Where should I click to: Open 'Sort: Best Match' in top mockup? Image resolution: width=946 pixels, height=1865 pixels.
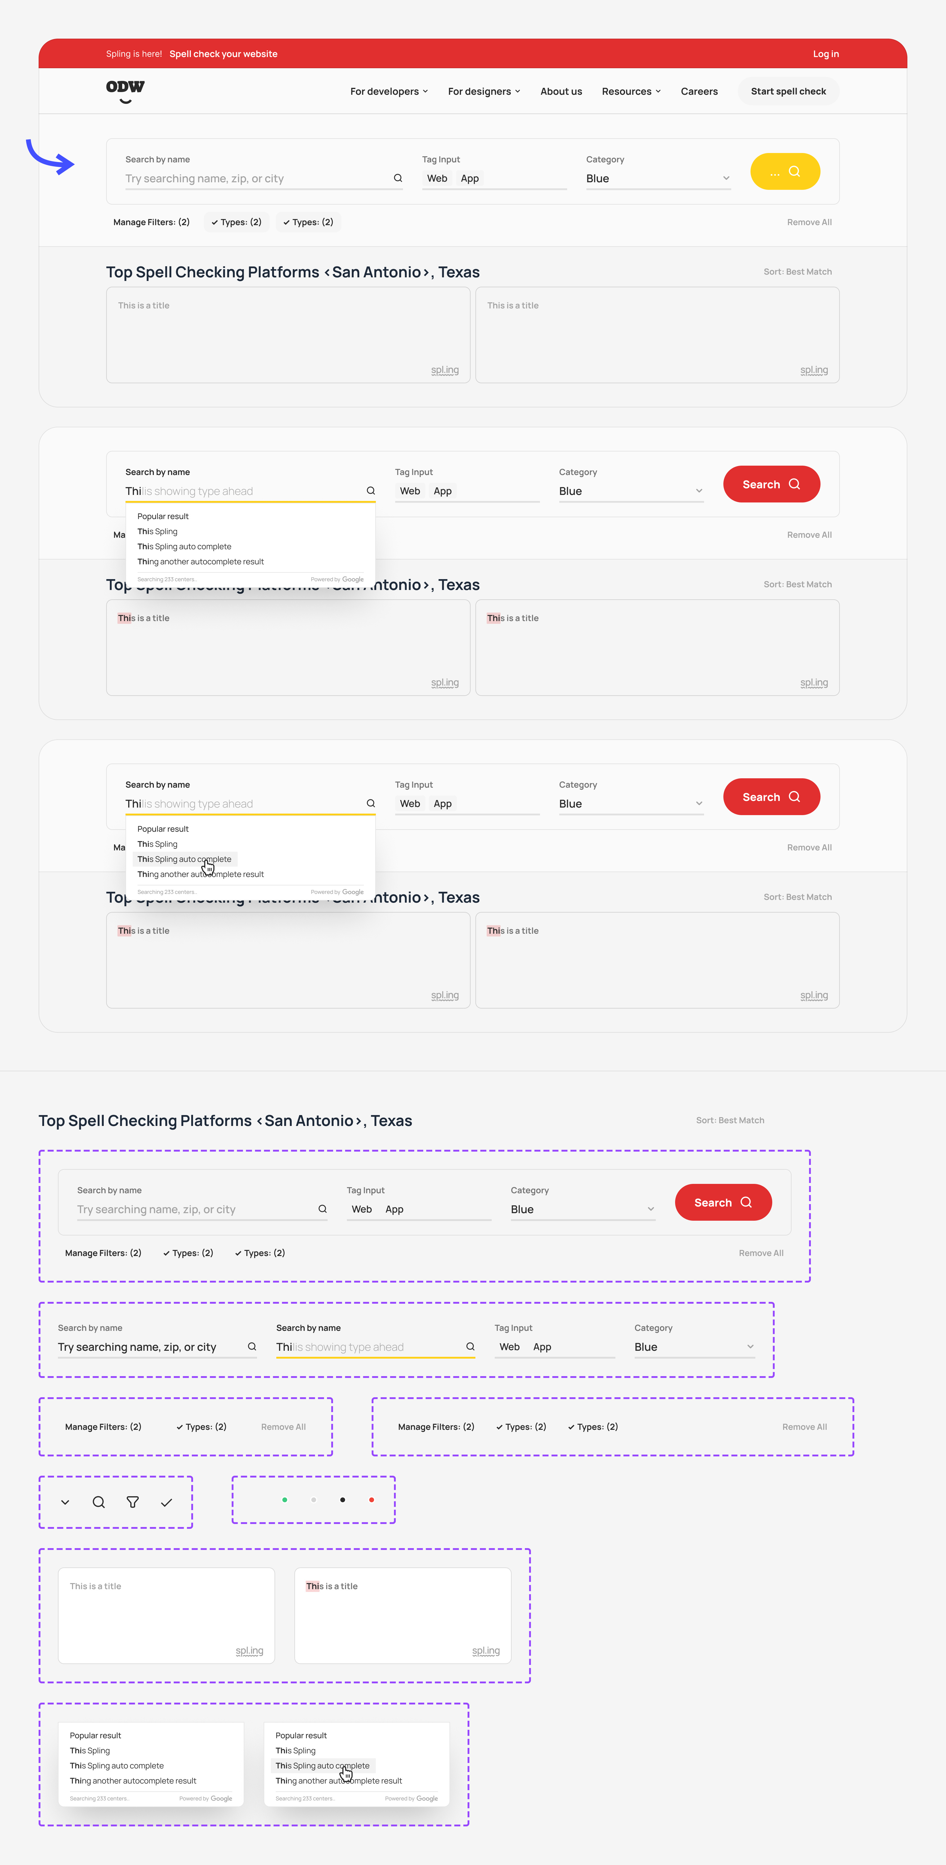(798, 272)
